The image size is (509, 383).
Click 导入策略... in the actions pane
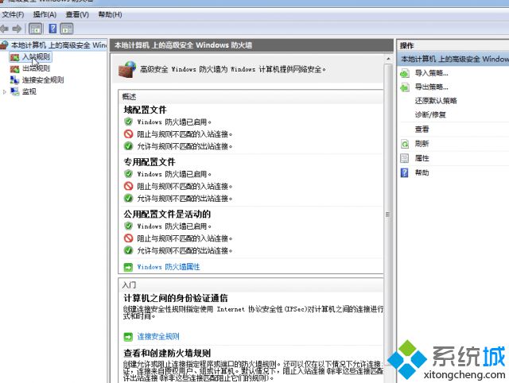(431, 73)
